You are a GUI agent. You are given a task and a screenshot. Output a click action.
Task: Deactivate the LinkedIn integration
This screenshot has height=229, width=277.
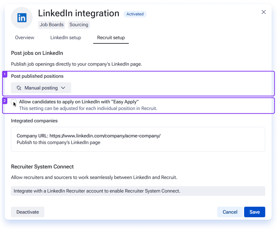pos(27,212)
